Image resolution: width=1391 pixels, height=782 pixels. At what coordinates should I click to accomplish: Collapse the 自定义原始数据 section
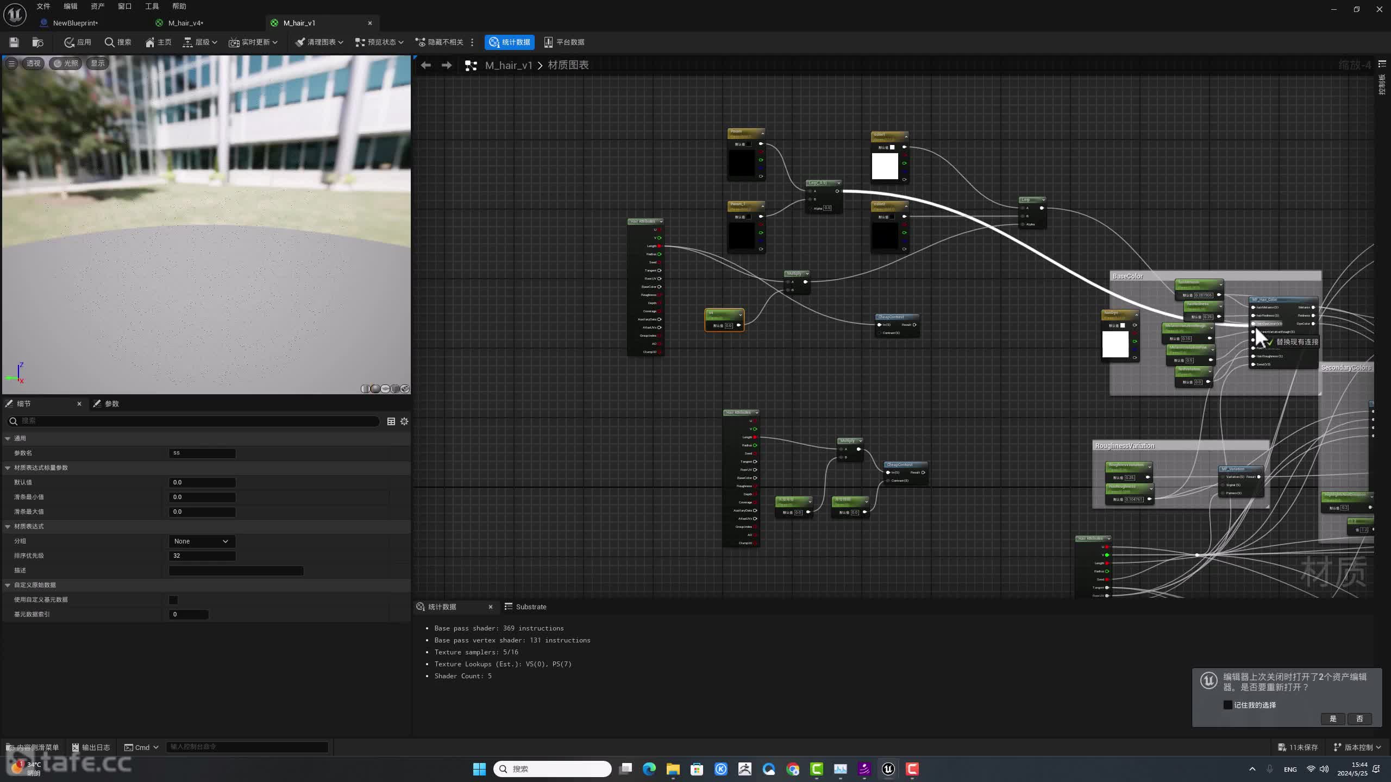8,585
